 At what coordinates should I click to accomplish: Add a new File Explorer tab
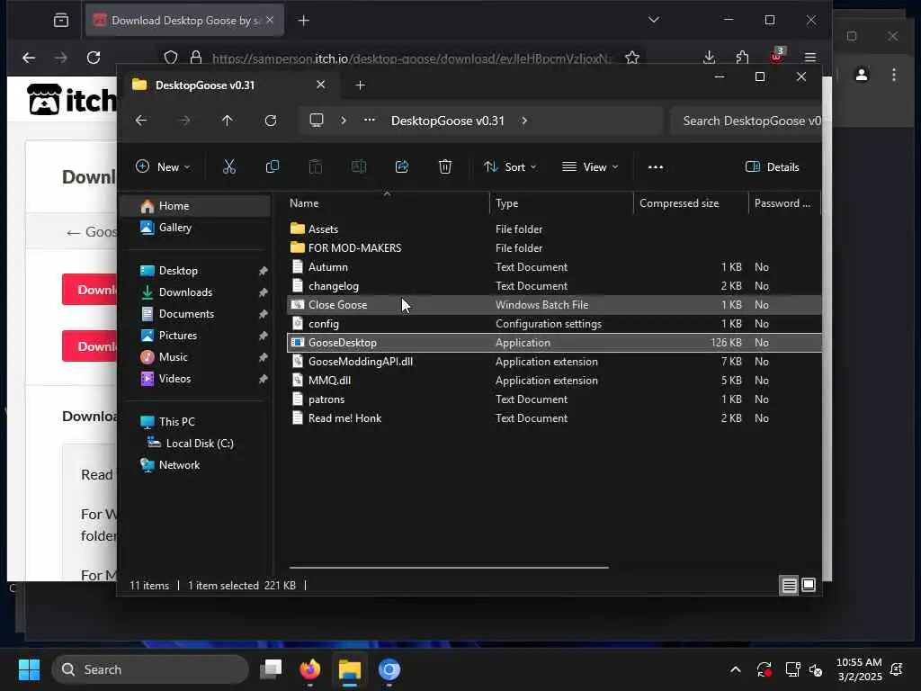[x=360, y=85]
